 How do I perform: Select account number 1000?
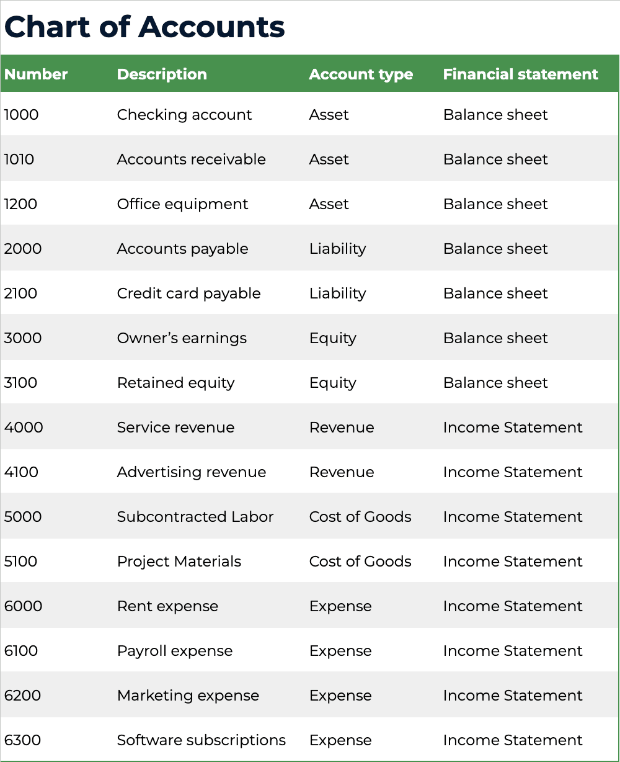21,115
